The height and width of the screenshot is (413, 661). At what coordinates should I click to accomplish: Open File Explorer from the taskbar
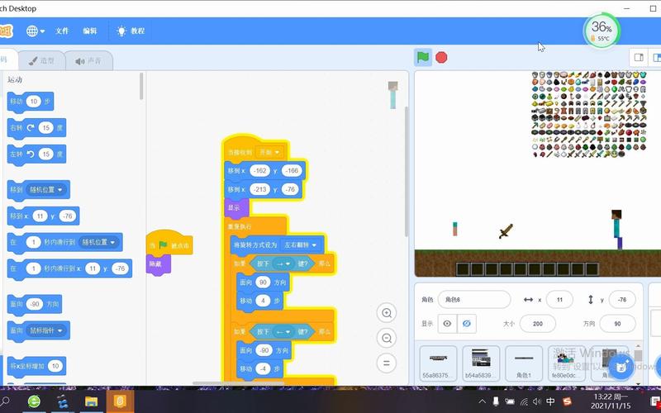tap(92, 401)
